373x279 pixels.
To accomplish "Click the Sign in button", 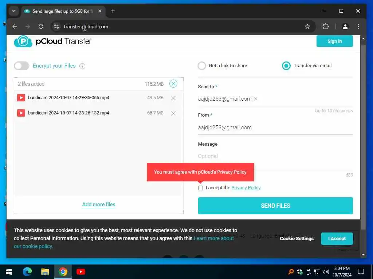I will tap(334, 41).
